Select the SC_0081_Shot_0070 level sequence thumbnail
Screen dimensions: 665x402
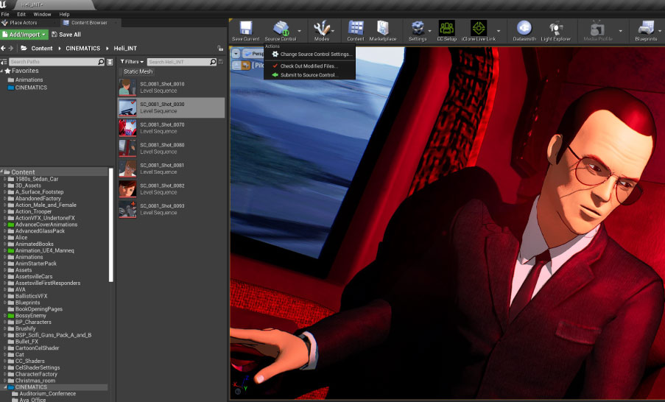point(127,128)
